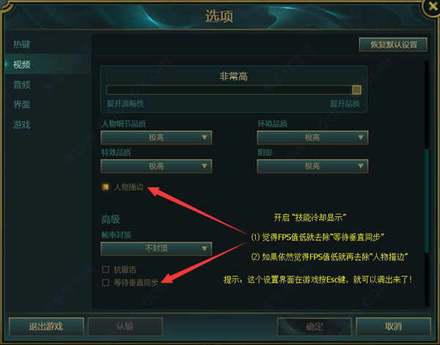Click arrow icon of 特效品质 dropdown
The height and width of the screenshot is (345, 440).
click(x=205, y=166)
